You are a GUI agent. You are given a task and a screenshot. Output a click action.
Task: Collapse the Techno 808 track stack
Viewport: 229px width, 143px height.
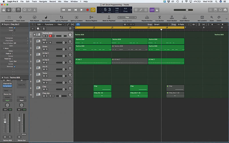pyautogui.click(x=35, y=35)
